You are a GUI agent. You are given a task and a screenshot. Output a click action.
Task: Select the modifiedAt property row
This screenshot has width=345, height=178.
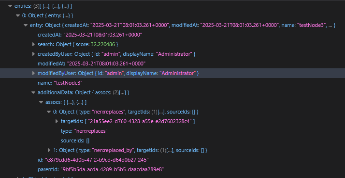pyautogui.click(x=172, y=64)
